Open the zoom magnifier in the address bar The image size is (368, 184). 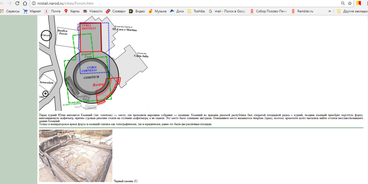tap(343, 3)
